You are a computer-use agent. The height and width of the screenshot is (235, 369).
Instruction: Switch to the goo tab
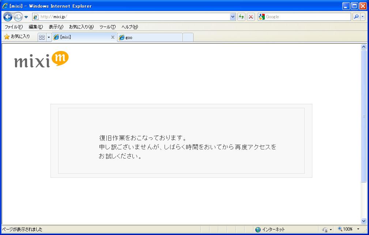coord(150,37)
